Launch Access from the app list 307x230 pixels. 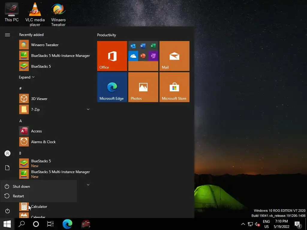[55, 131]
